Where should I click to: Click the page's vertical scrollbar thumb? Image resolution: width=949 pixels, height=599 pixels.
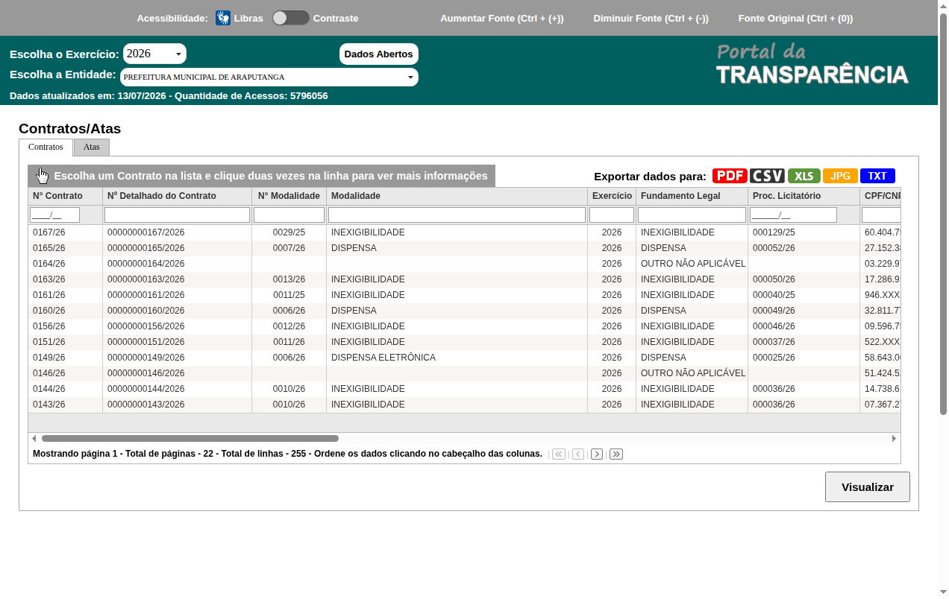tap(943, 215)
